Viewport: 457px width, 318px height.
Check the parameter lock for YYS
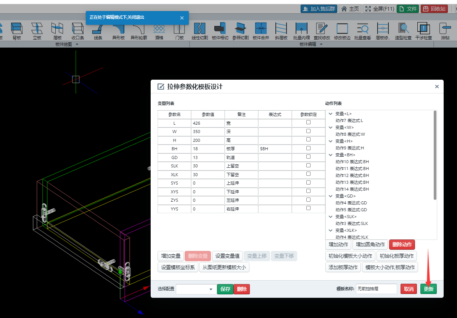308,208
